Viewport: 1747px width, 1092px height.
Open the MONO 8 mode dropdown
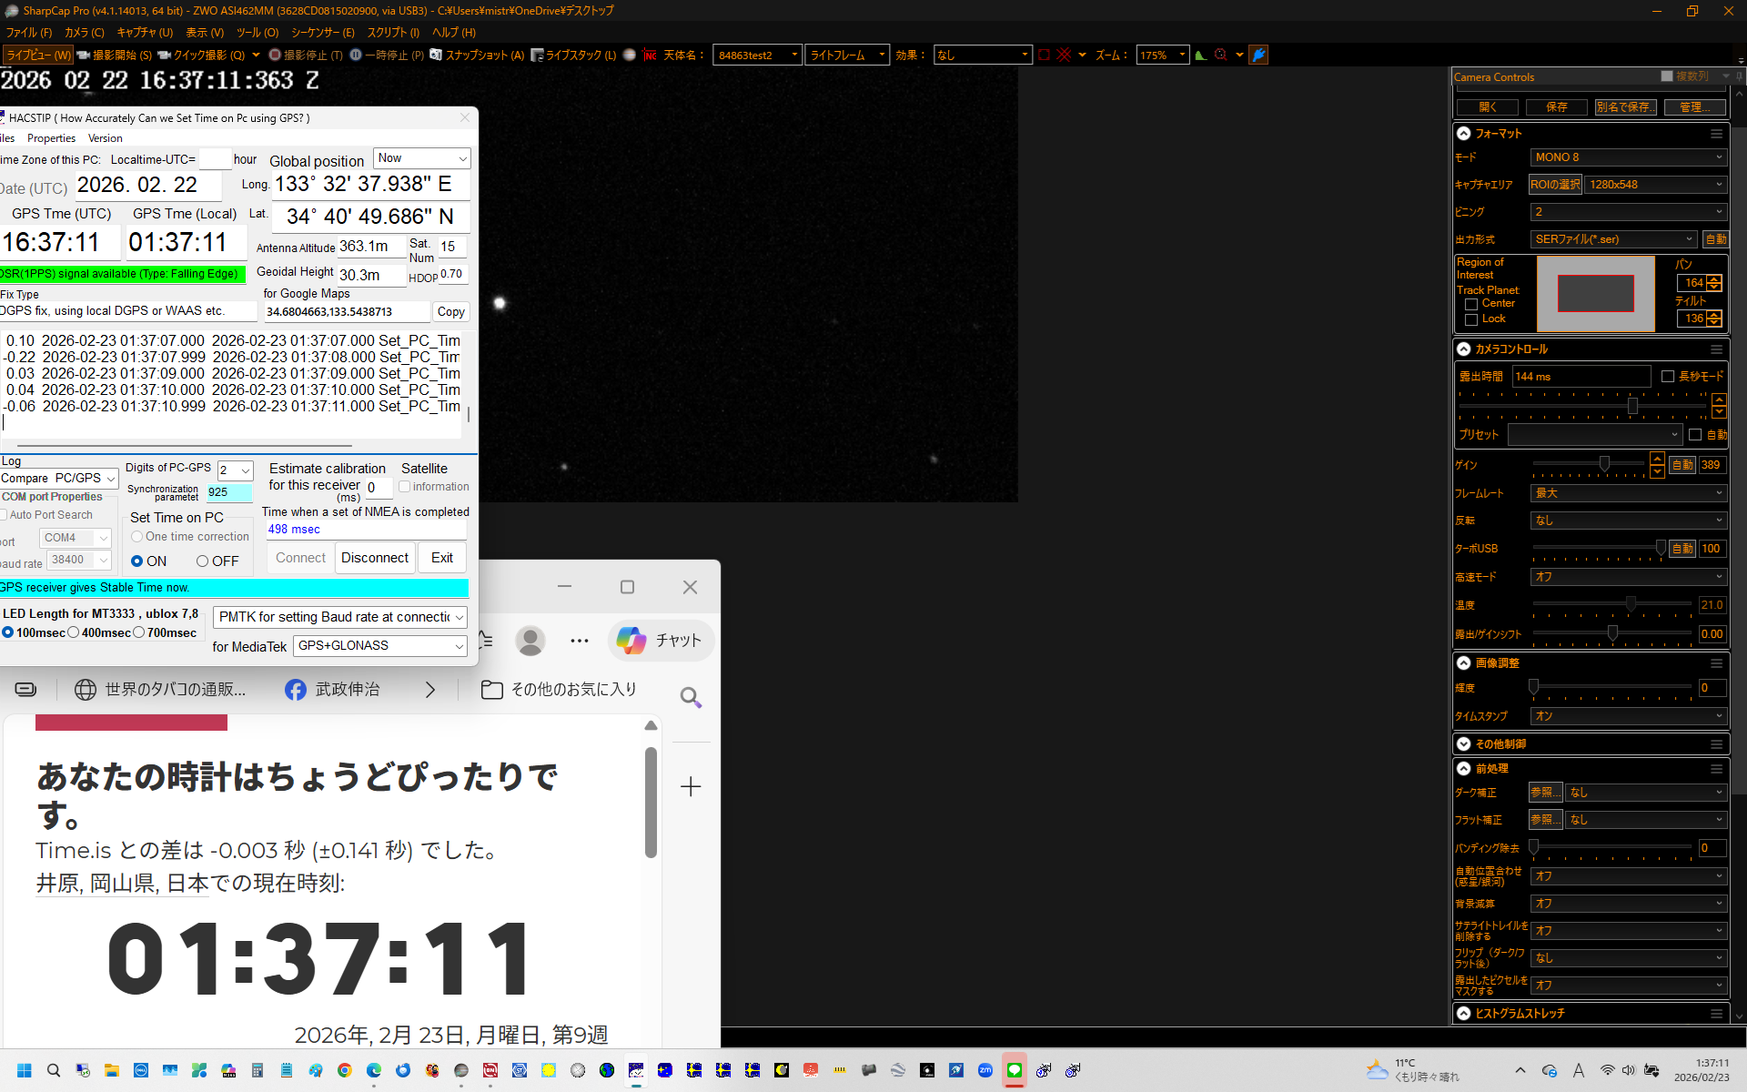tap(1628, 157)
